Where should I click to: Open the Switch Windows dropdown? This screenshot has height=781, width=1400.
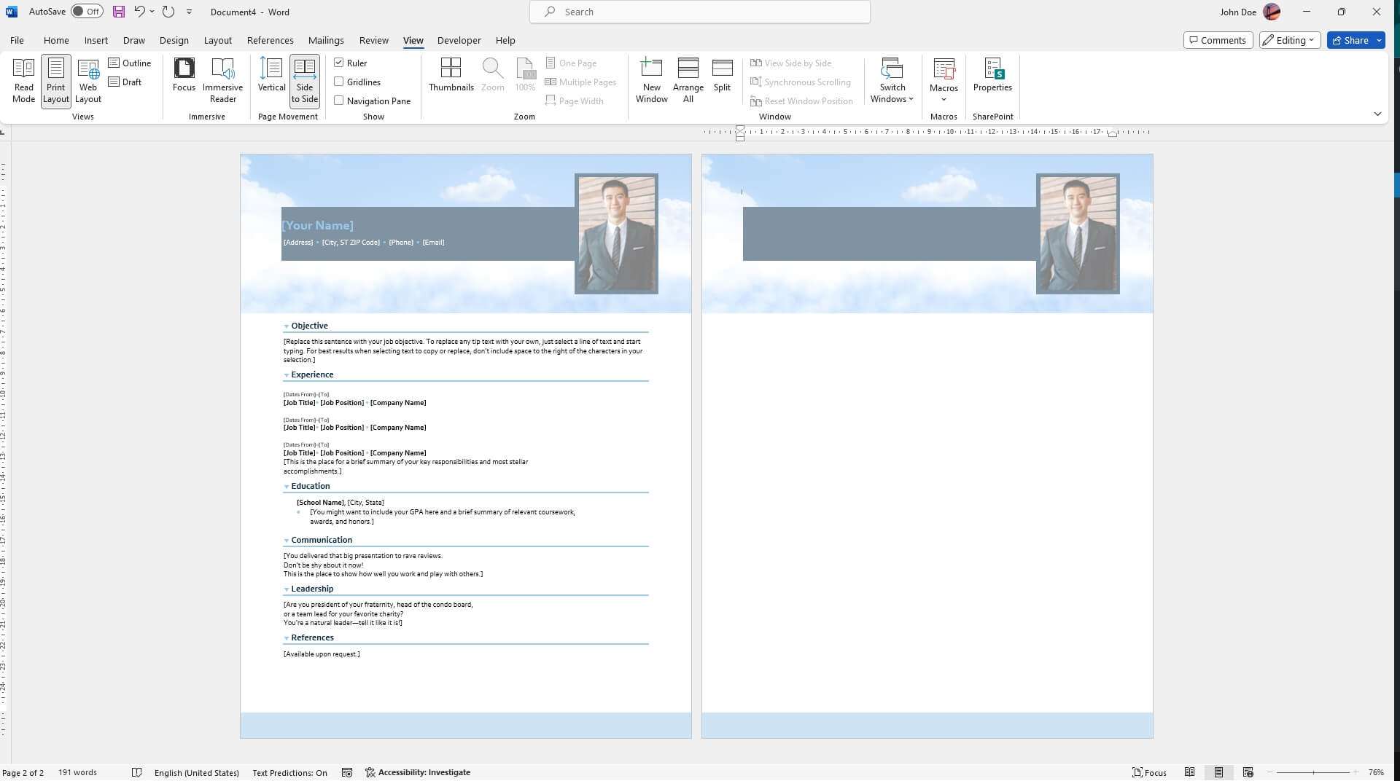(892, 80)
